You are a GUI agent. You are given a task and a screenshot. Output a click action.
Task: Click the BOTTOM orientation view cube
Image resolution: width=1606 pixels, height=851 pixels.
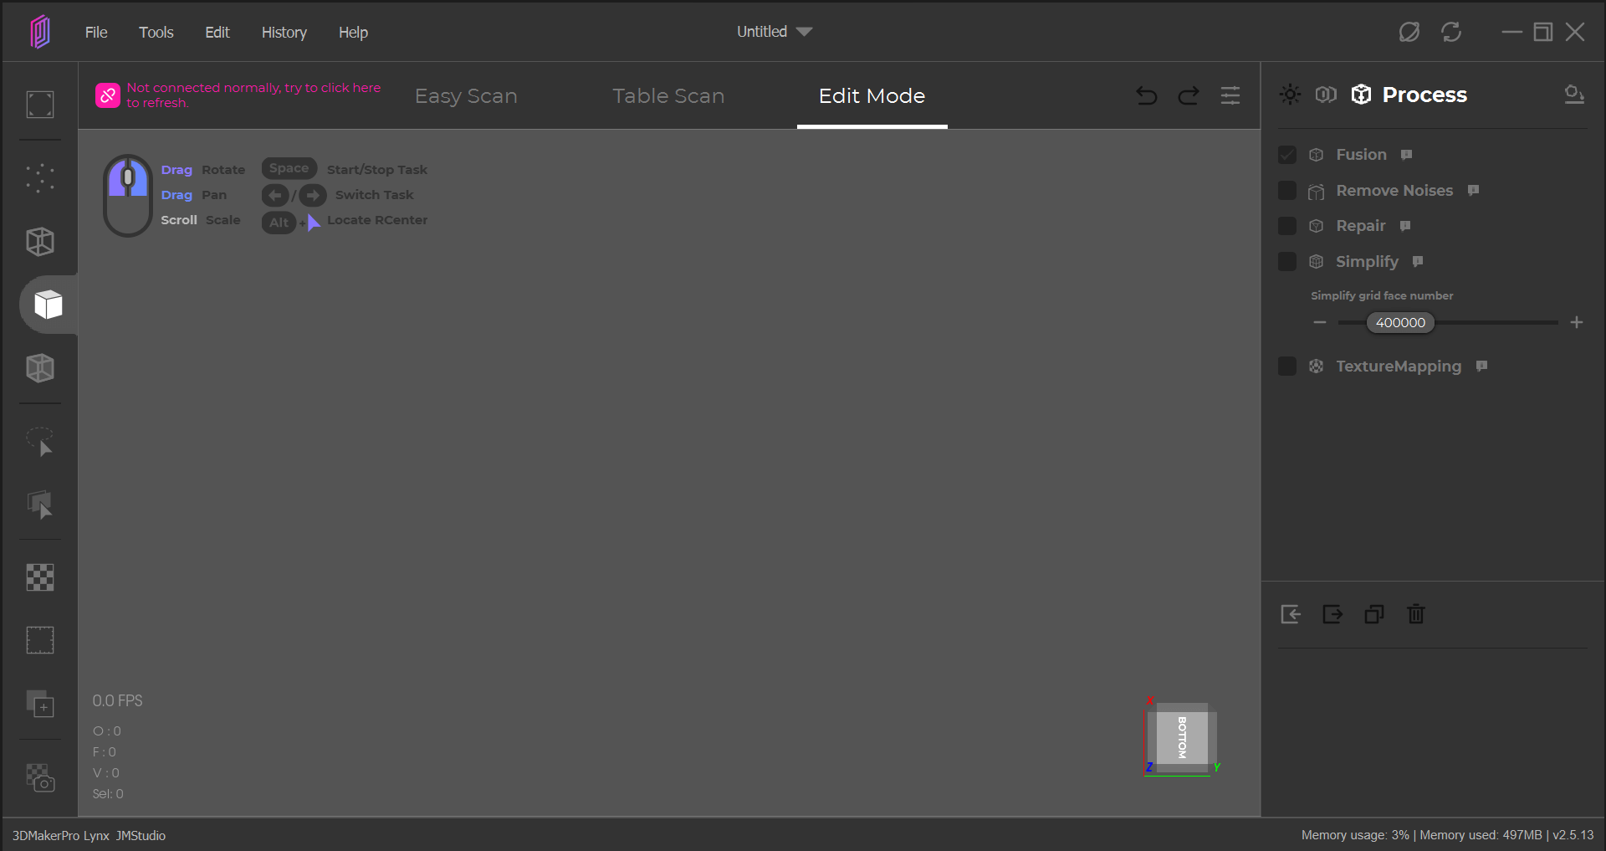tap(1182, 737)
